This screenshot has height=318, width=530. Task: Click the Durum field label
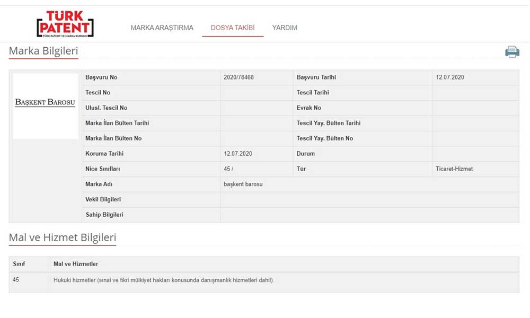point(306,154)
